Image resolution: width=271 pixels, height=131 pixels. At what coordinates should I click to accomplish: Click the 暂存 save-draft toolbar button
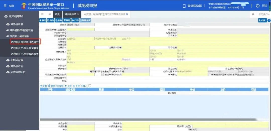[51, 20]
